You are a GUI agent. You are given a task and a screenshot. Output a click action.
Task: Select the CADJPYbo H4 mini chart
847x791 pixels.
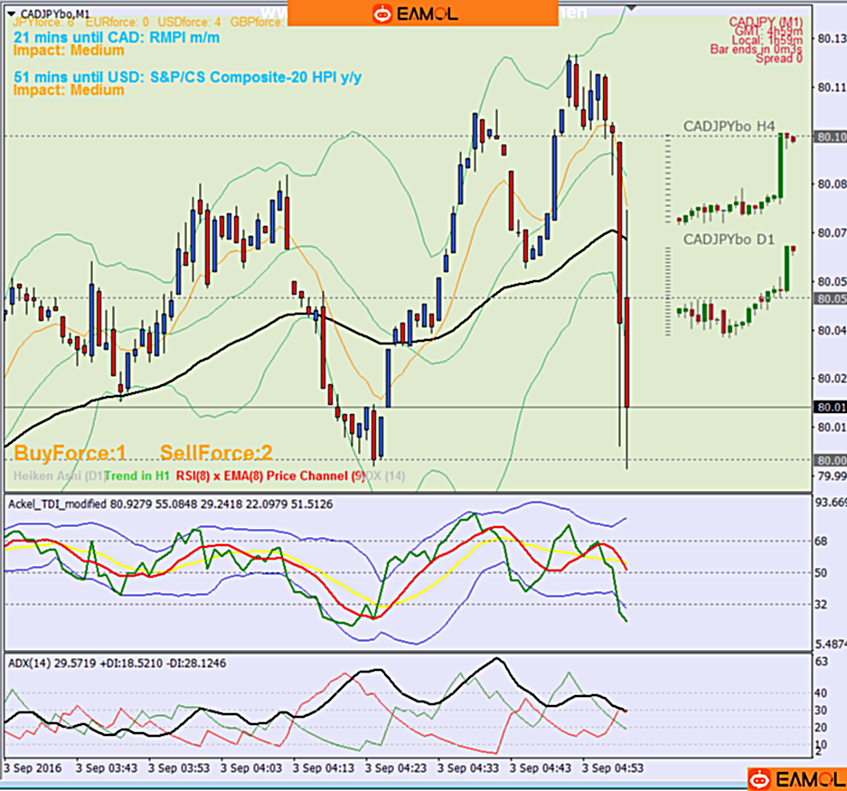[x=729, y=127]
